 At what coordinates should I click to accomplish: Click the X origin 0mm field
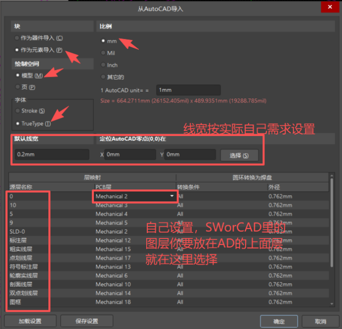[x=130, y=154]
